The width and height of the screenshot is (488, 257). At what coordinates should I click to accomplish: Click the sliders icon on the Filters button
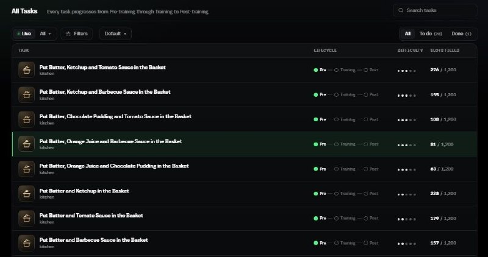click(x=68, y=33)
